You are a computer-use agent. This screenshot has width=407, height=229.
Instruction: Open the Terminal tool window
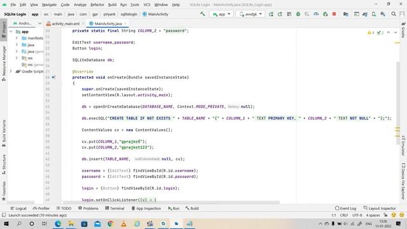coord(114,208)
